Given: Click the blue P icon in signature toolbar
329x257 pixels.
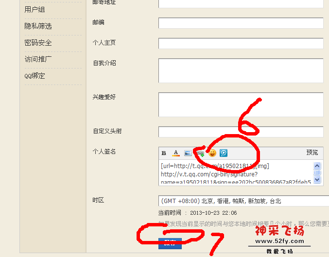Looking at the screenshot, I should [224, 153].
